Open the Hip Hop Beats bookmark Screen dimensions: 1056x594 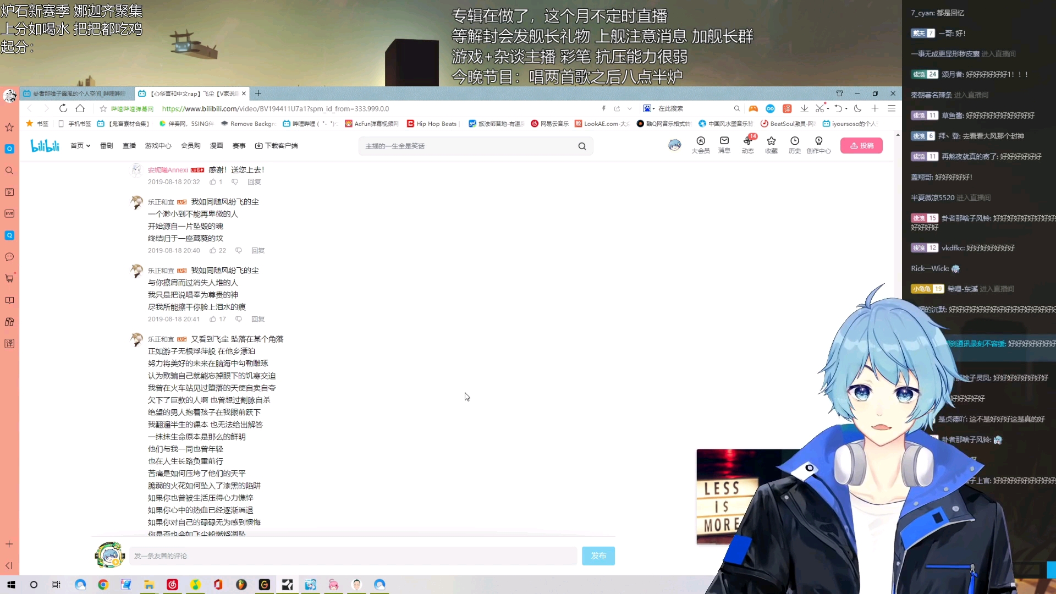click(x=432, y=124)
